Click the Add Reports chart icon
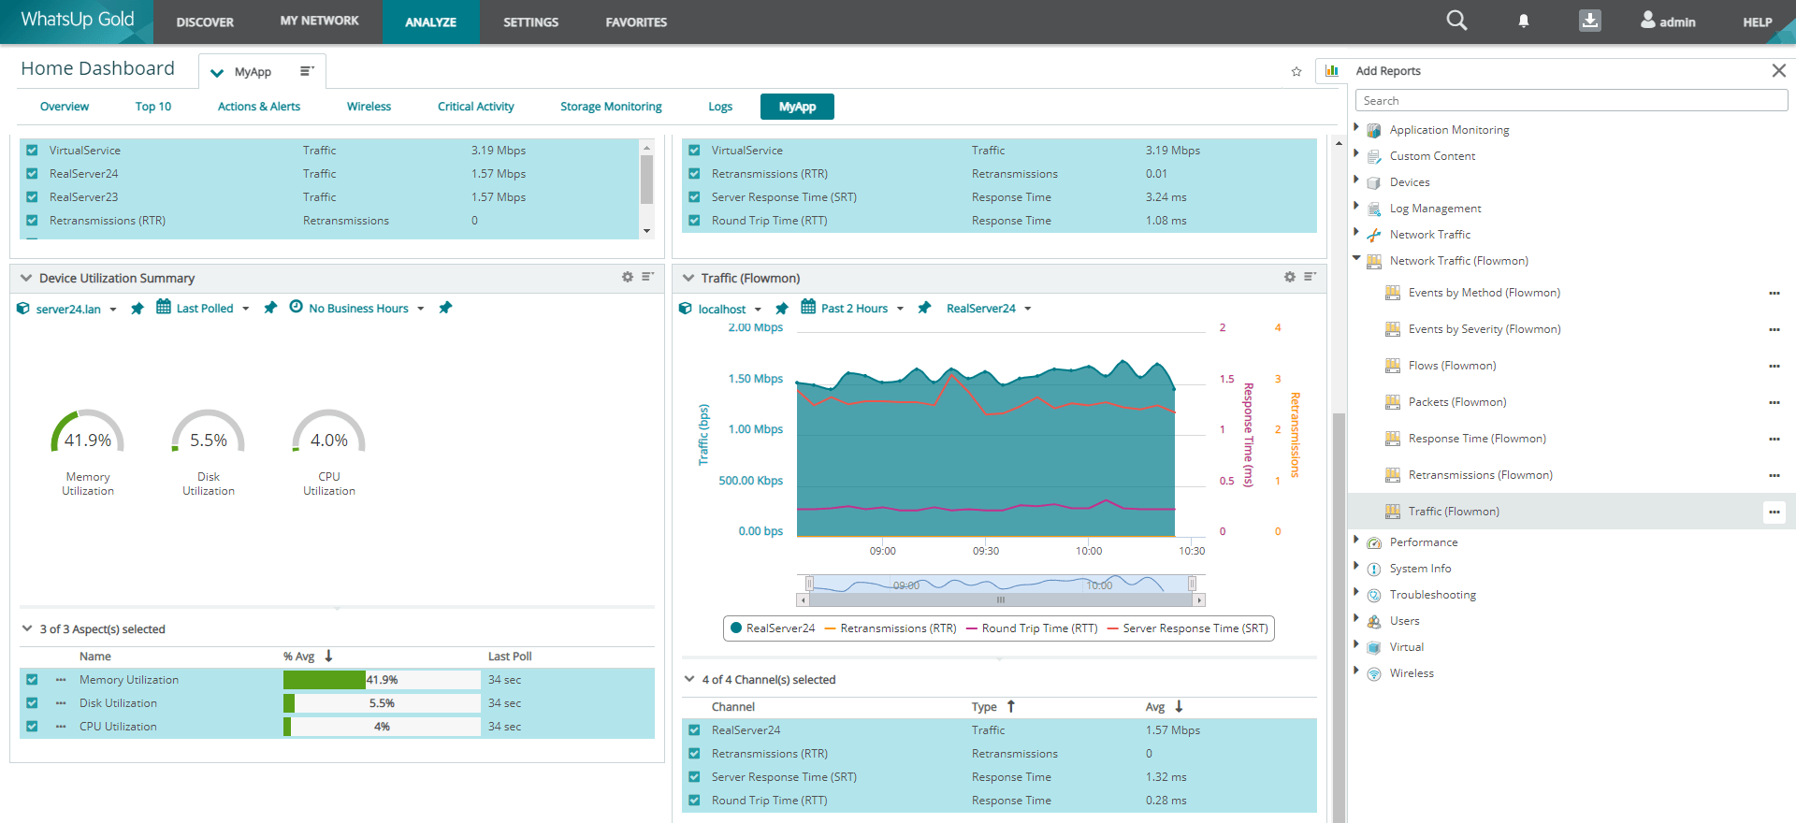Viewport: 1796px width, 823px height. (1332, 71)
